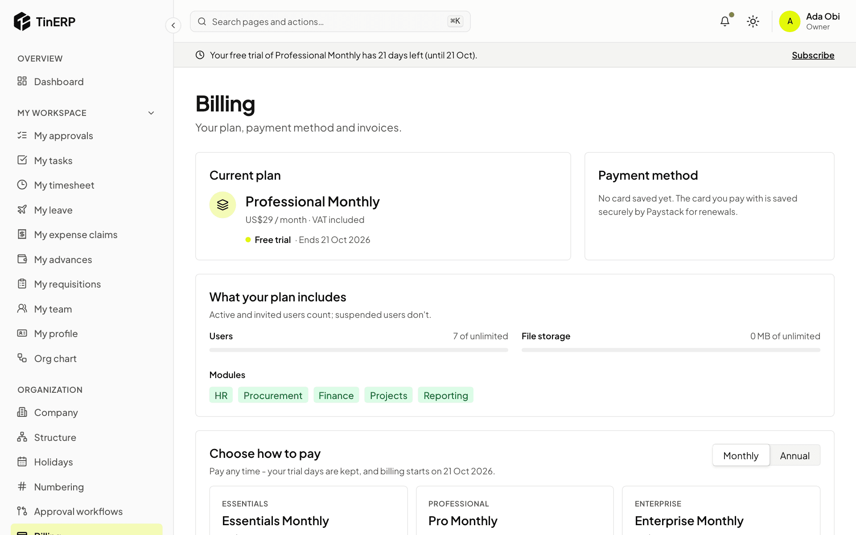Screen dimensions: 856x535
Task: Go to Approval workflows
Action: tap(86, 511)
